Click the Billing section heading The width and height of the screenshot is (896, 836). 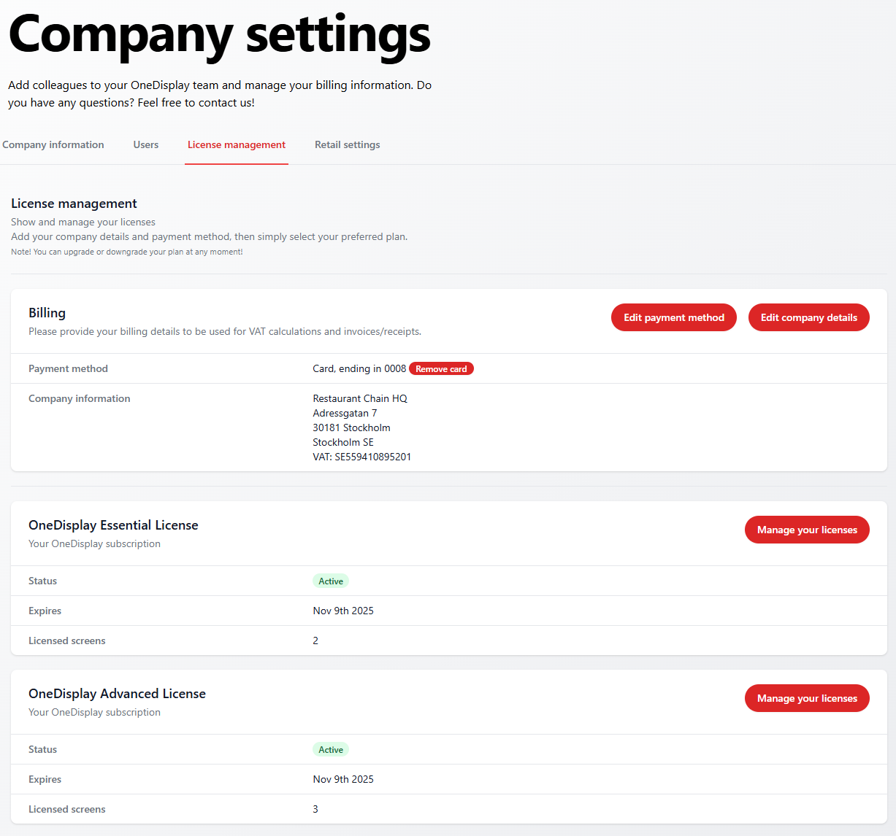47,313
